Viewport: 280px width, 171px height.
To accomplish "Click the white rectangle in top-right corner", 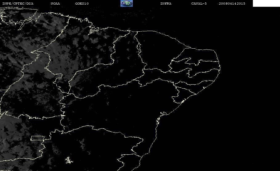I will click(x=266, y=3).
